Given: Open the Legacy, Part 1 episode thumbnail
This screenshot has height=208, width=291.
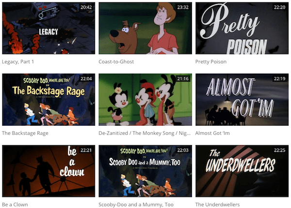Looking at the screenshot, I should click(x=48, y=28).
